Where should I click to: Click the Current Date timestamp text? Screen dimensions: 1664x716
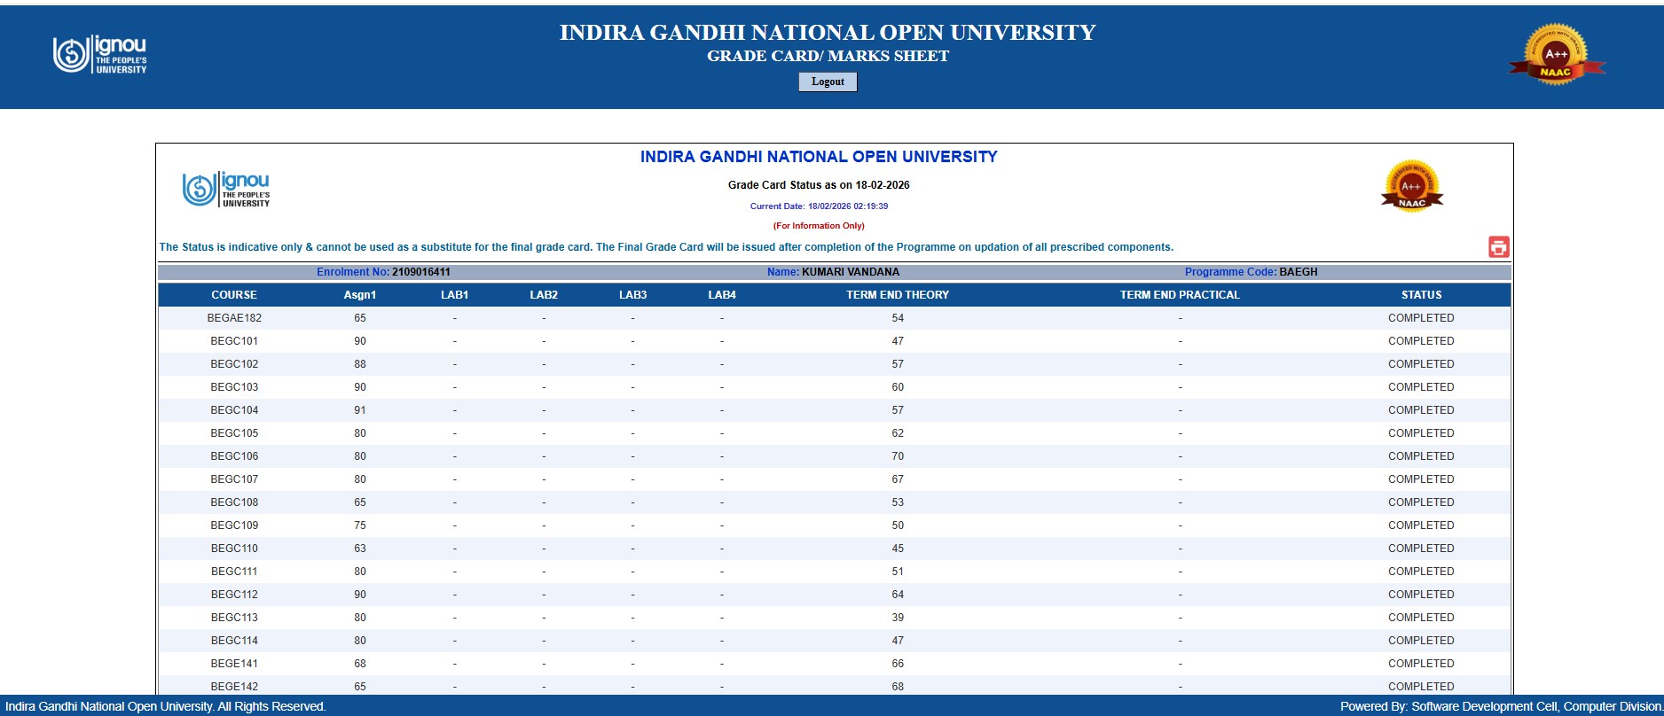[819, 206]
